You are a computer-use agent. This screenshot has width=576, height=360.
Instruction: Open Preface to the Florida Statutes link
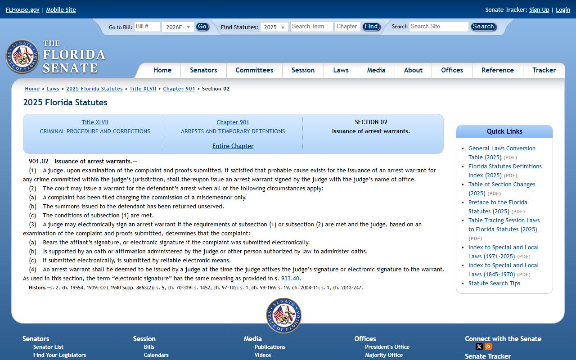tap(498, 207)
